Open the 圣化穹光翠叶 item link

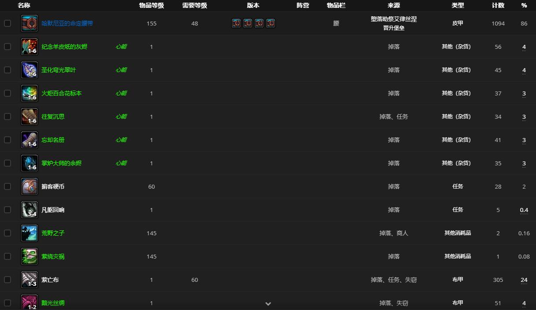coord(59,70)
